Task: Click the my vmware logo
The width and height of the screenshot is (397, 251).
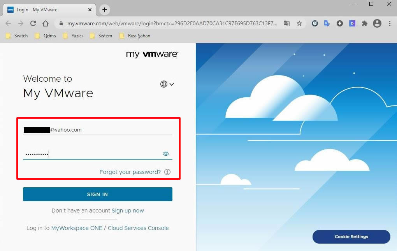Action: point(152,54)
